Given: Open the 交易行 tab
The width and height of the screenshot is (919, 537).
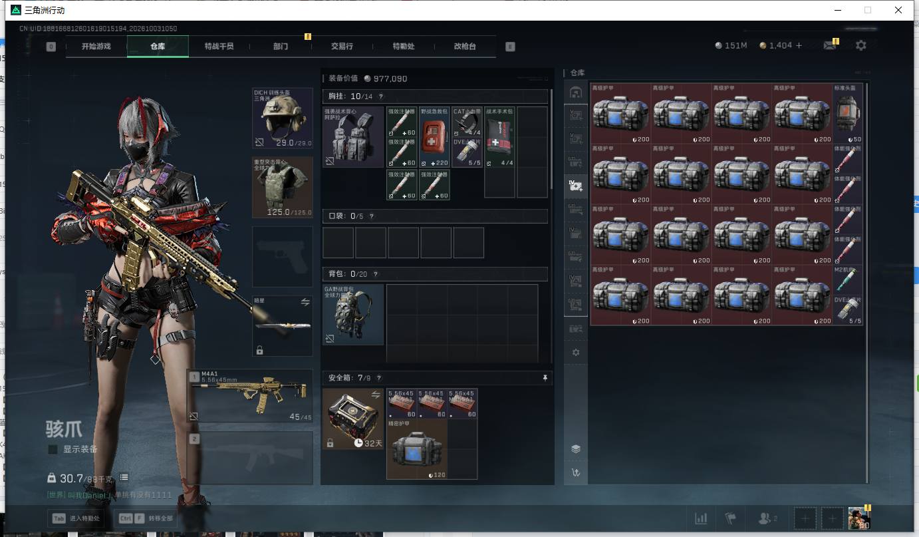Looking at the screenshot, I should (x=342, y=47).
